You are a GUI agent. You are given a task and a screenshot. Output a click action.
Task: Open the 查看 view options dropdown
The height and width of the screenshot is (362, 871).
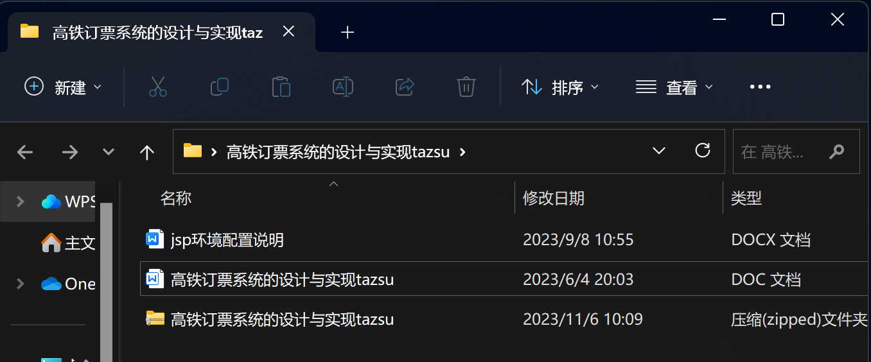[674, 87]
